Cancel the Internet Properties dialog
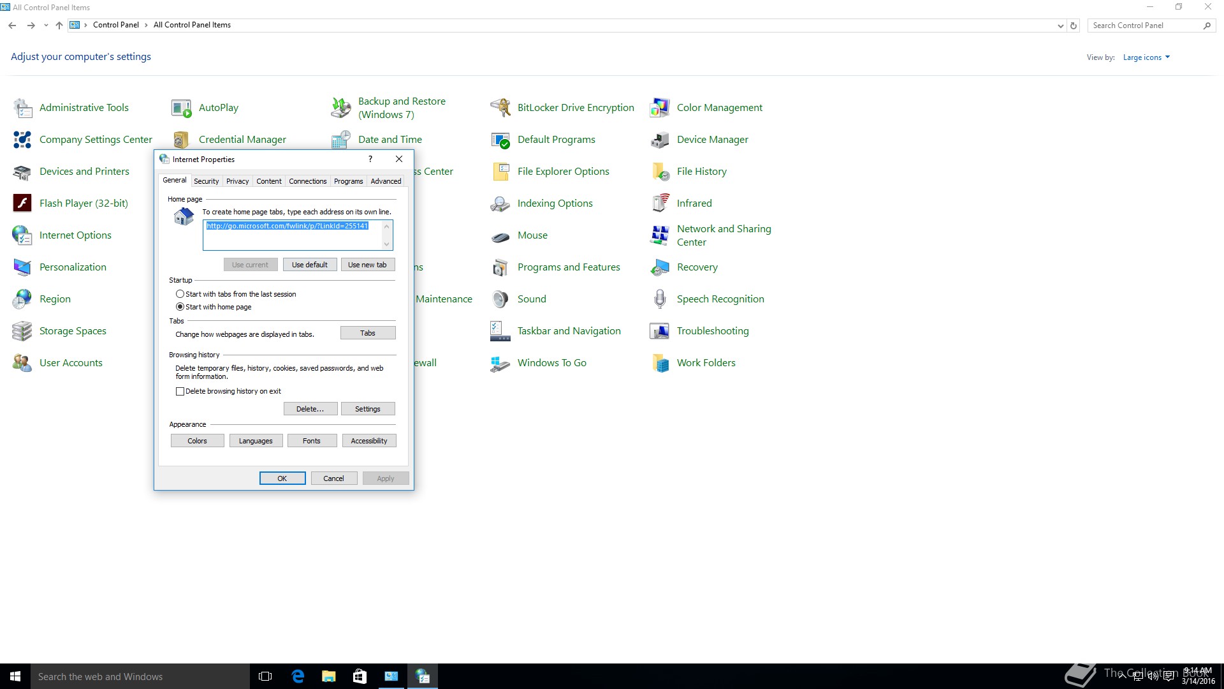This screenshot has height=689, width=1224. click(x=334, y=478)
